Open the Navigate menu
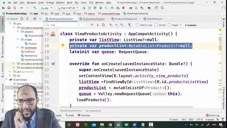This screenshot has height=128, width=227. tap(31, 2)
